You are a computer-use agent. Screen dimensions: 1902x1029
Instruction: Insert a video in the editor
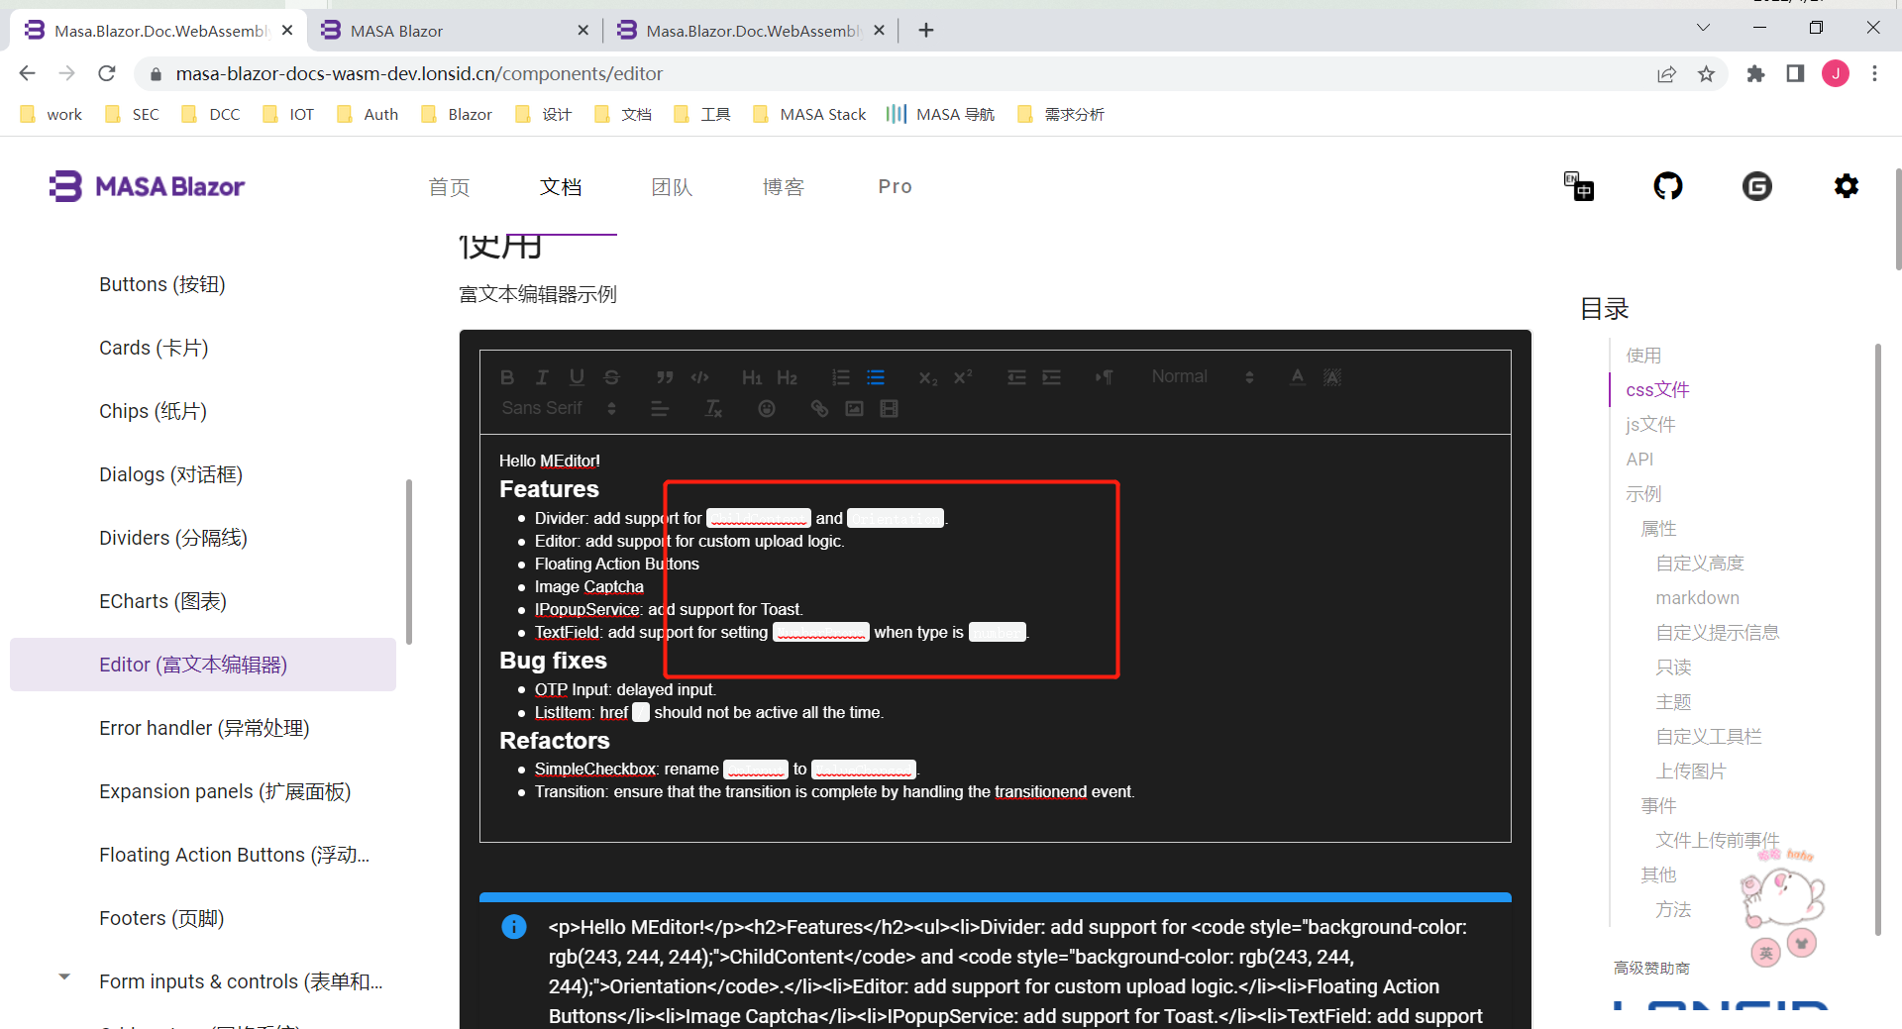(889, 409)
